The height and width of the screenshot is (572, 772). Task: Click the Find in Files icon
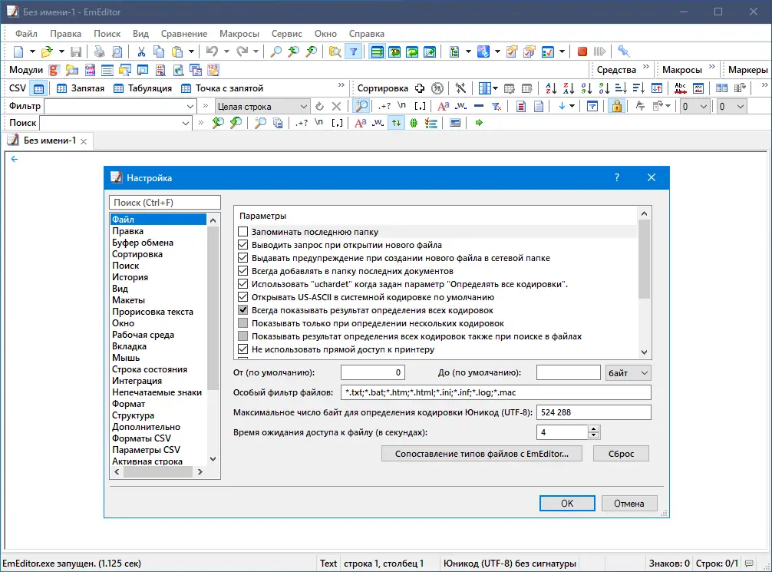pyautogui.click(x=335, y=51)
